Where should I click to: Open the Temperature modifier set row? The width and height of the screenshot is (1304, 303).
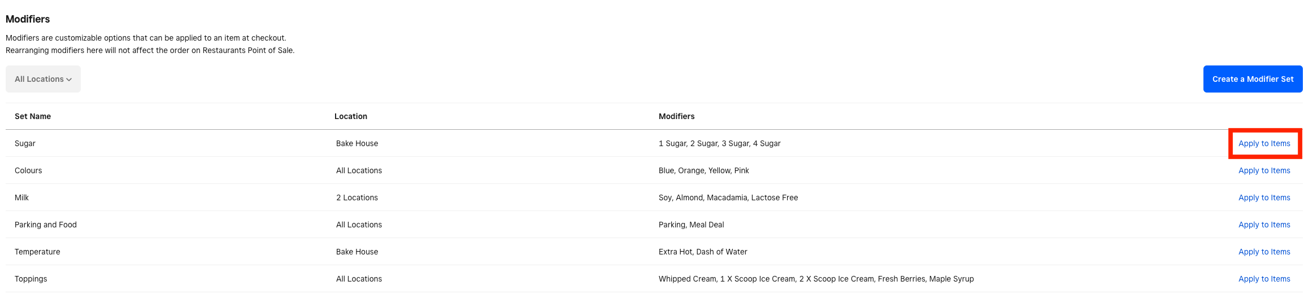point(37,252)
